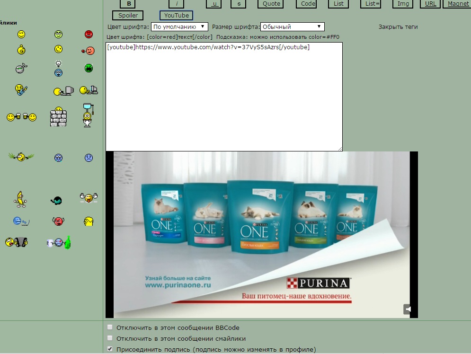Insert the yellow smiley with magnifier on head
The height and width of the screenshot is (354, 471).
pyautogui.click(x=21, y=50)
